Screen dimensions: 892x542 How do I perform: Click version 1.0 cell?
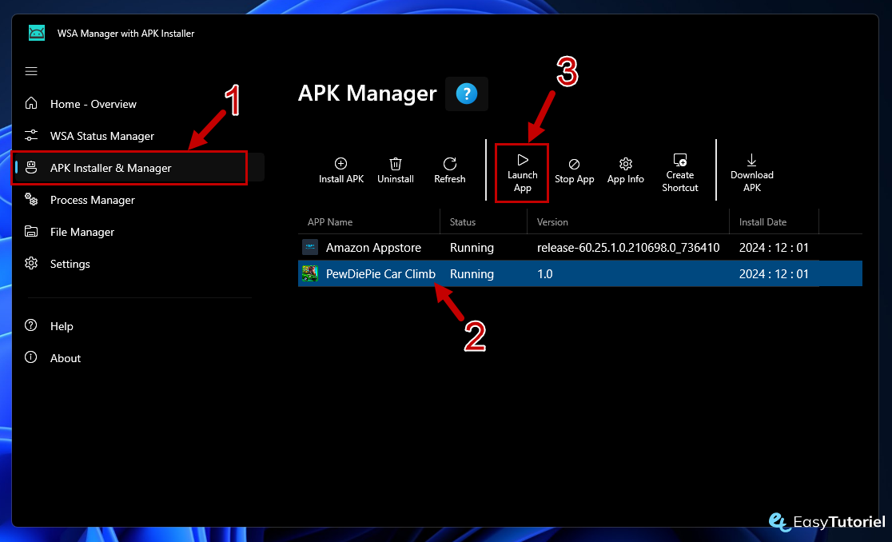(544, 273)
